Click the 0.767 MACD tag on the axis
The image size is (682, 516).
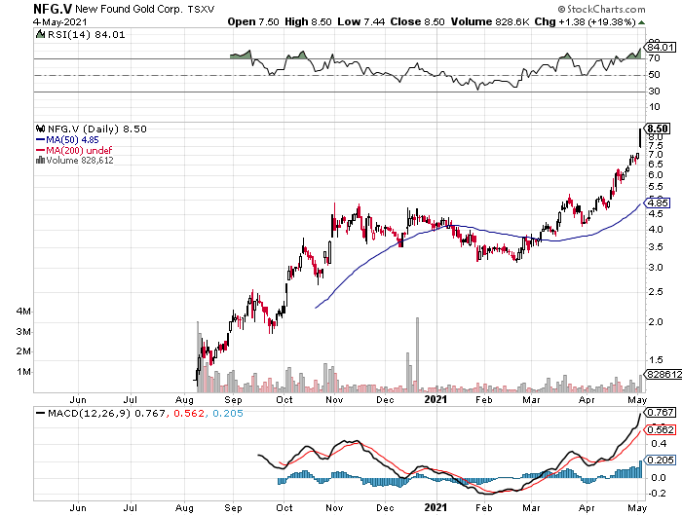[x=662, y=412]
